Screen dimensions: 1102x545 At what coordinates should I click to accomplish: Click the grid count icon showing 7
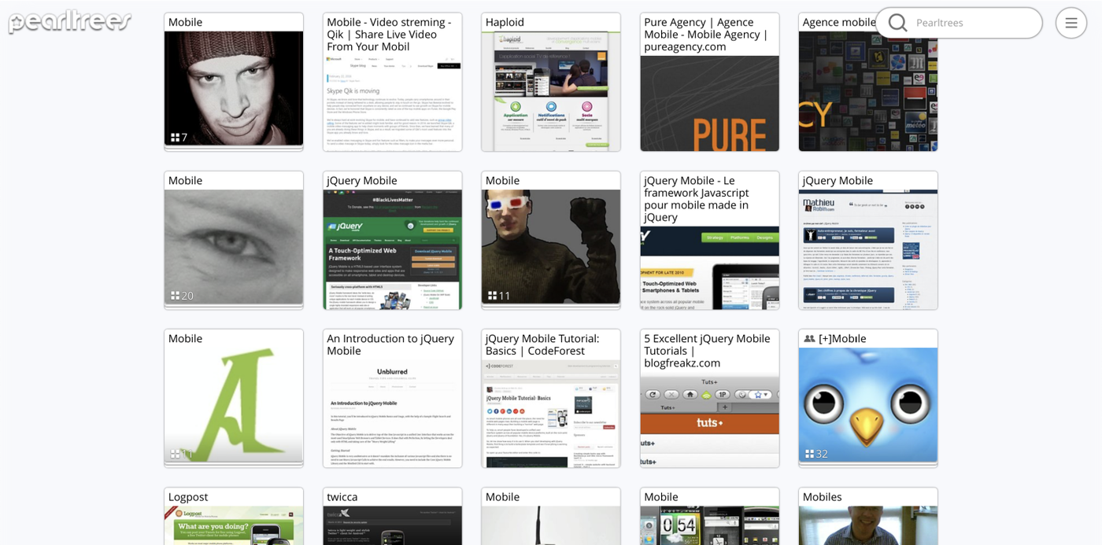click(x=175, y=138)
